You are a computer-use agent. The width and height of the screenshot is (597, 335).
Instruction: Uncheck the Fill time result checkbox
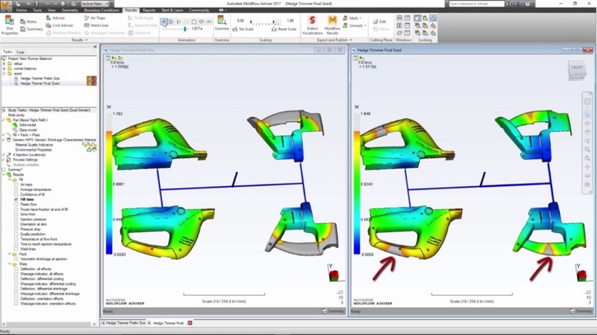point(16,200)
